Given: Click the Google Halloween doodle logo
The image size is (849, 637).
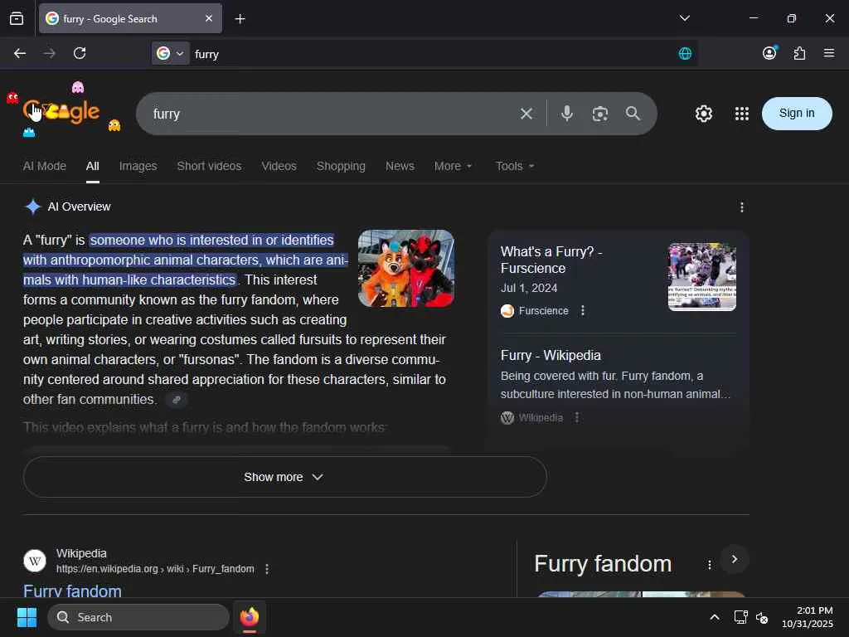Looking at the screenshot, I should pyautogui.click(x=61, y=111).
